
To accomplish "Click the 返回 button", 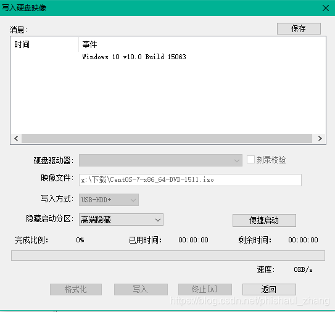I will [269, 289].
